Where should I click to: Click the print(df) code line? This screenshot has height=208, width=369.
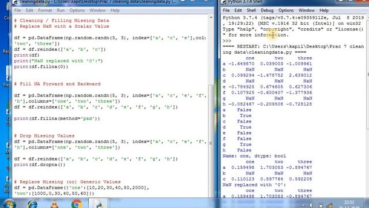click(x=27, y=55)
